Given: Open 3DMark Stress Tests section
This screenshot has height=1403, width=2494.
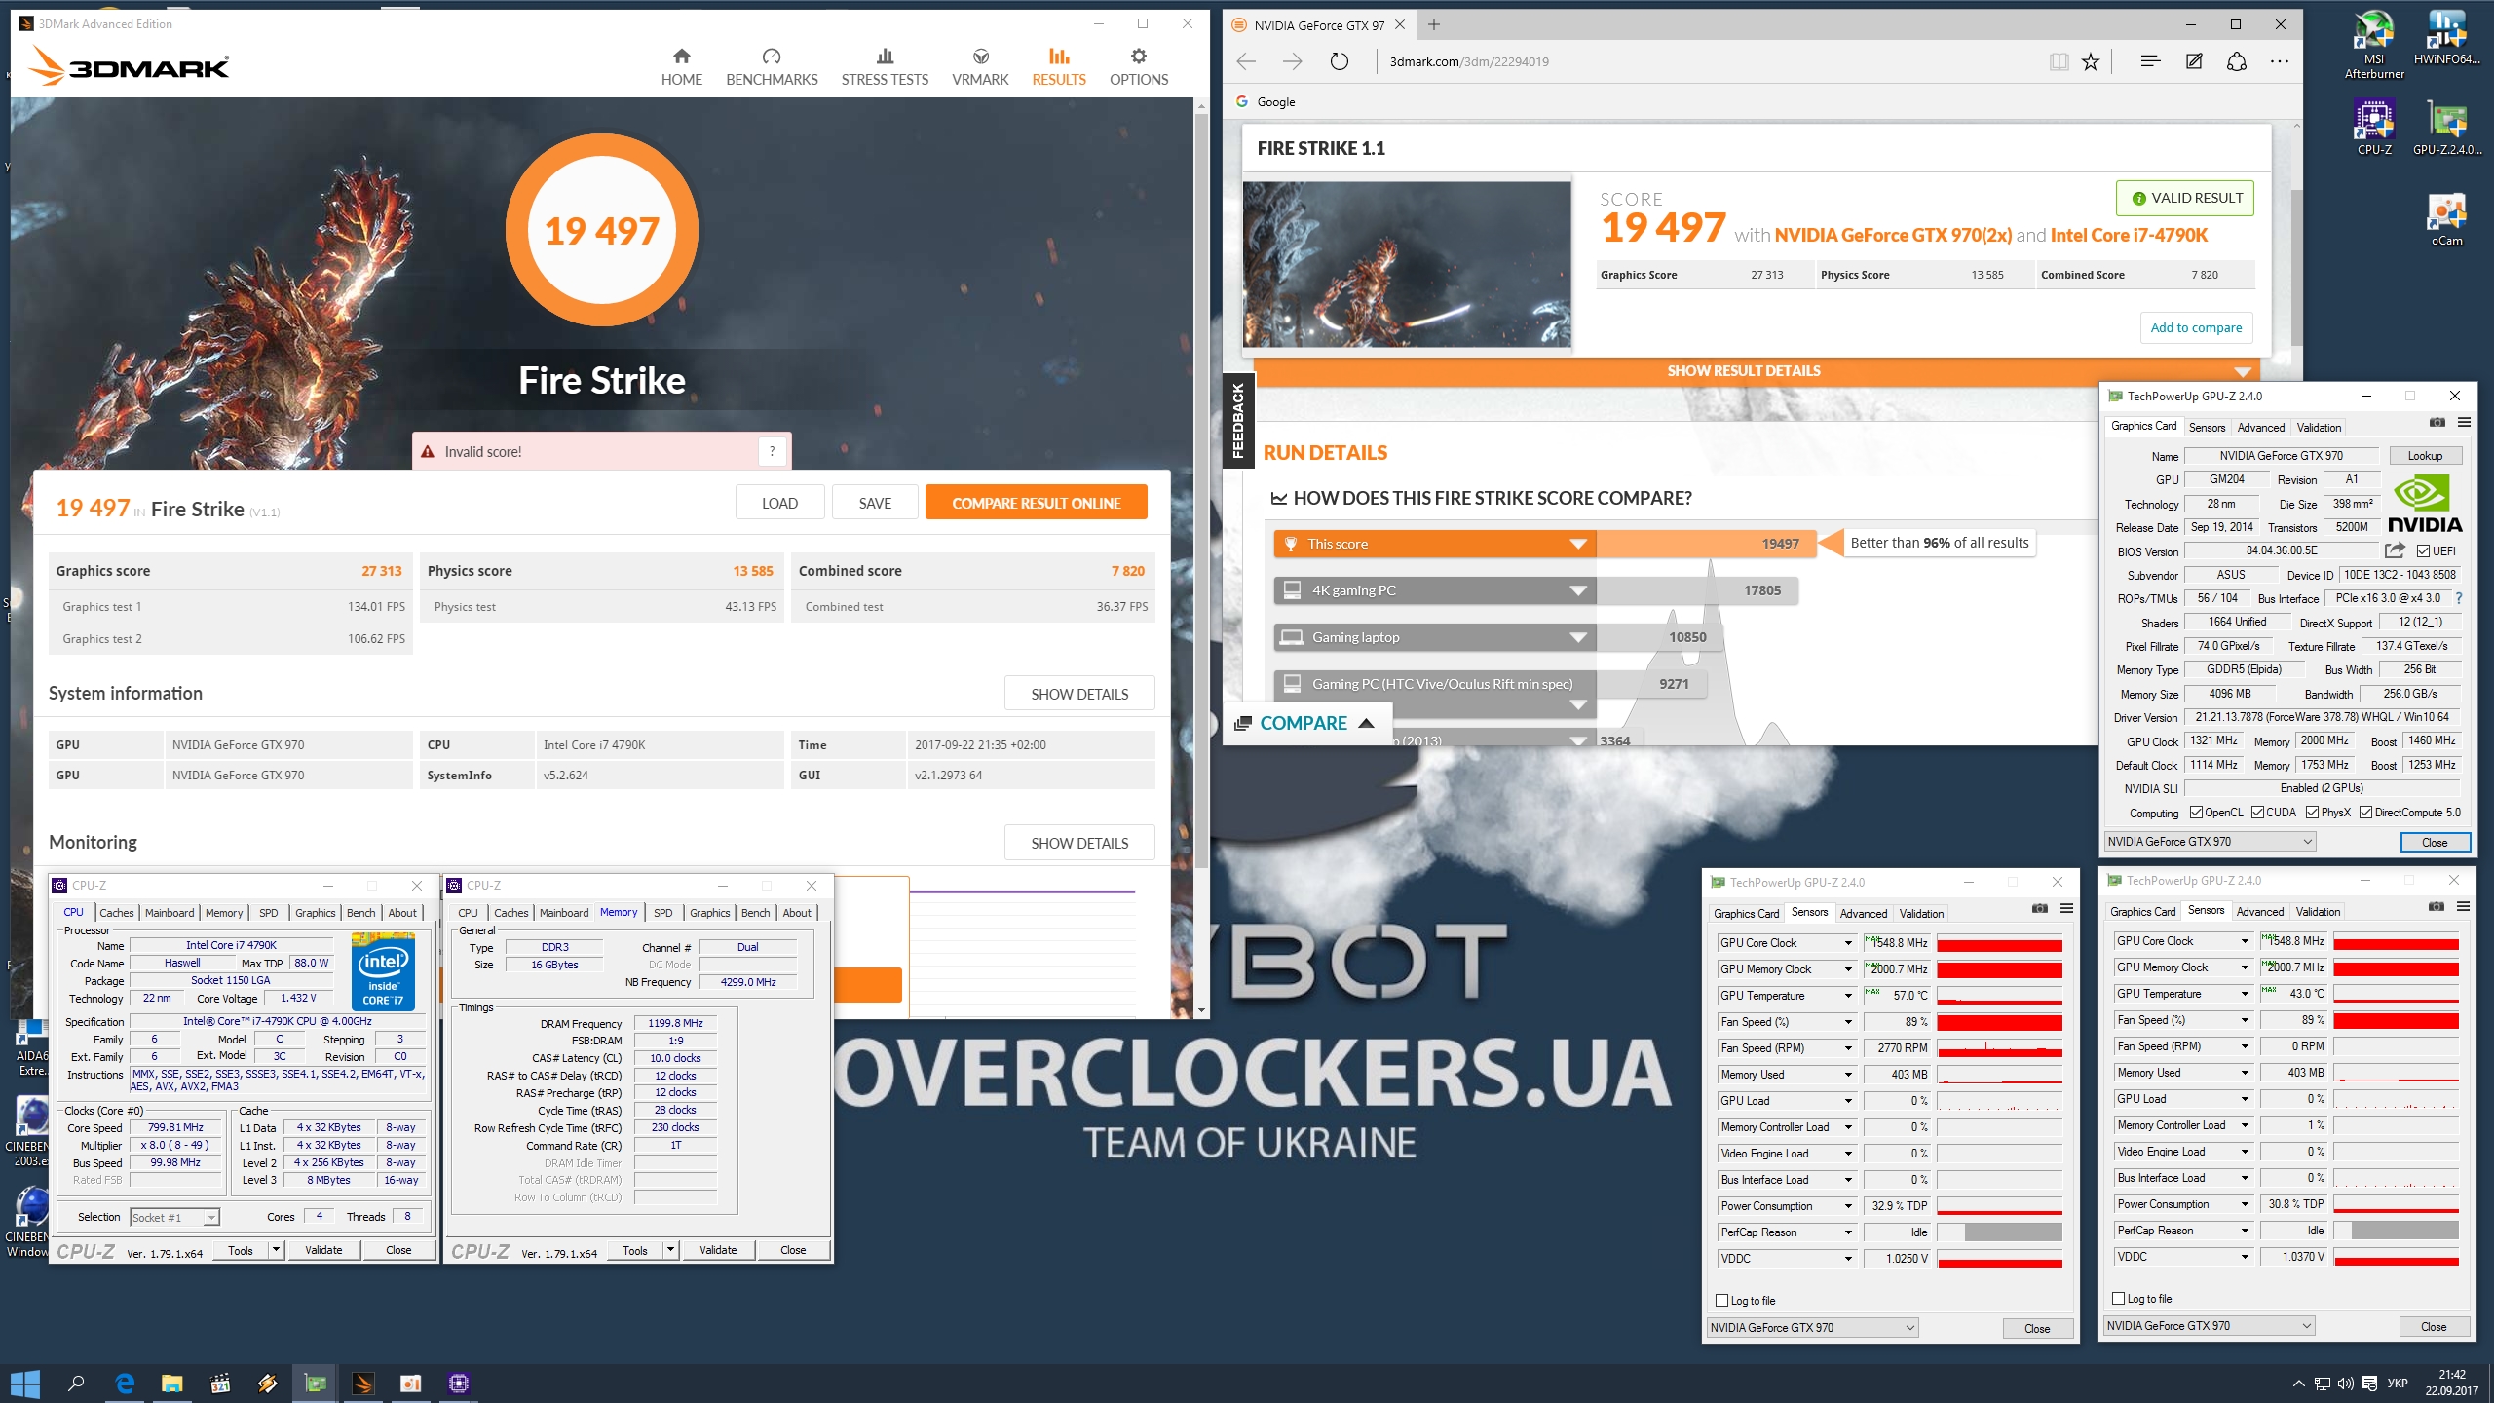Looking at the screenshot, I should tap(885, 66).
